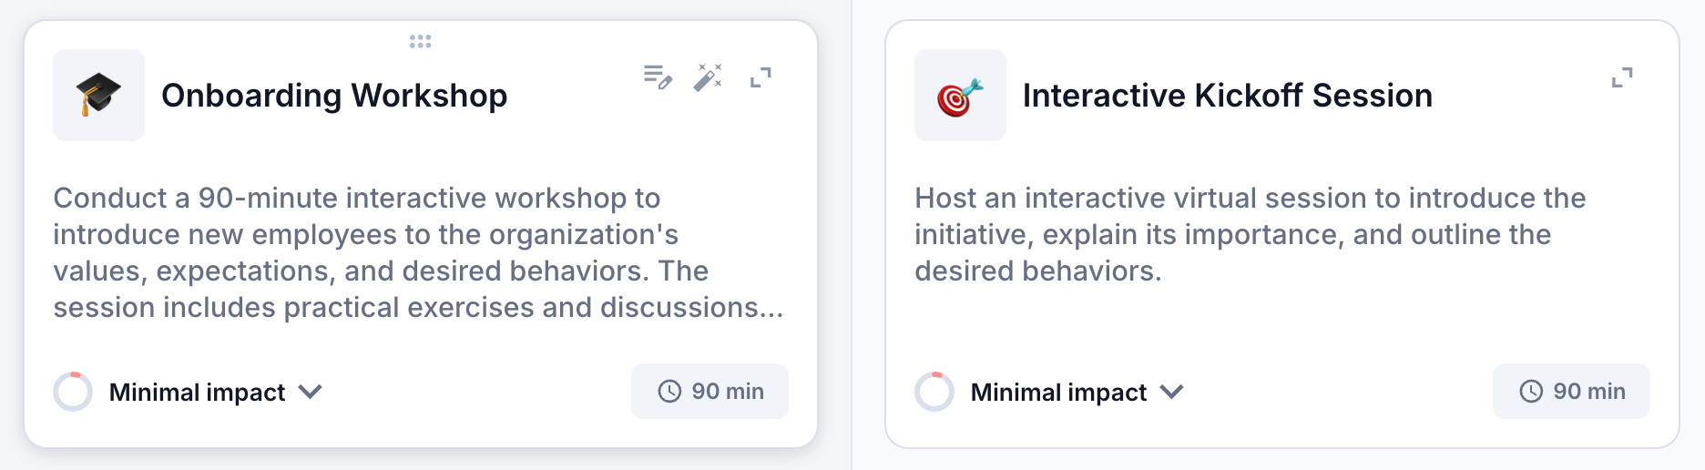Click the edit details icon on Onboarding Workshop
Image resolution: width=1705 pixels, height=470 pixels.
tap(657, 77)
